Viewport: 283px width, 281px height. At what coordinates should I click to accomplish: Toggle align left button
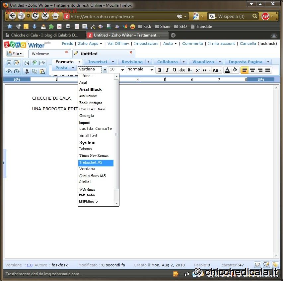(x=245, y=70)
